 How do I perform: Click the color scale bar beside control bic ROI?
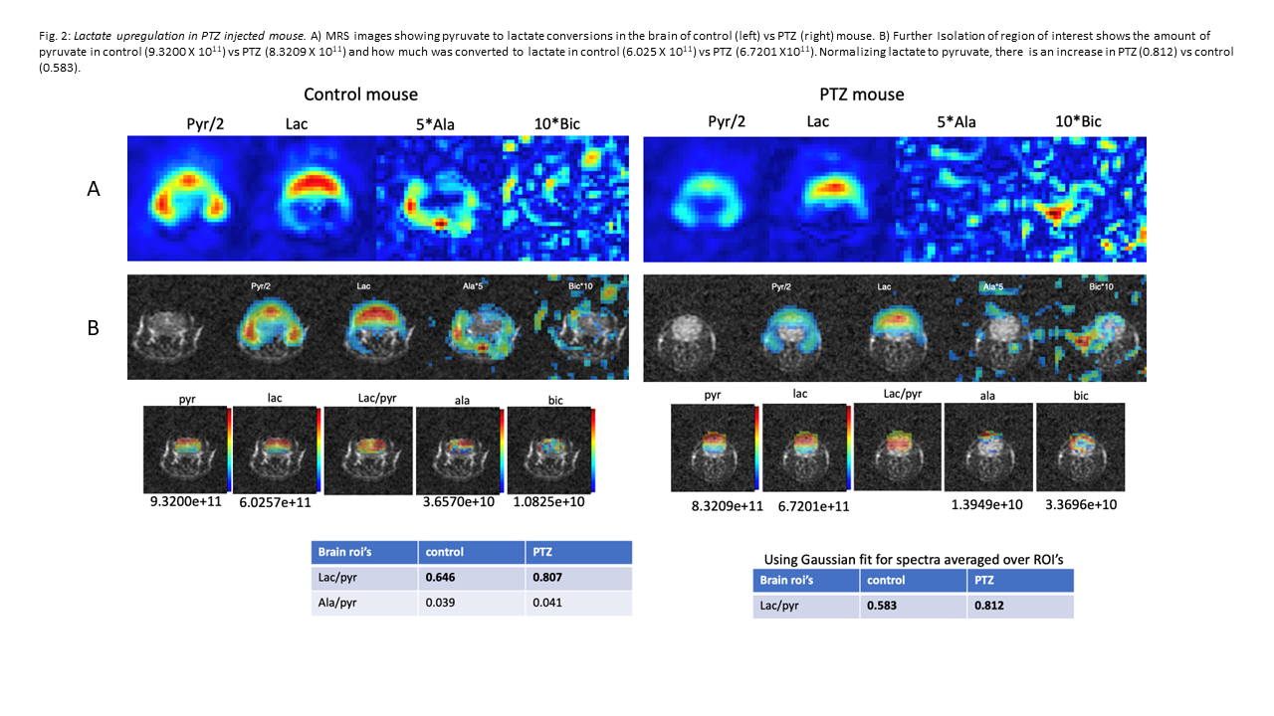click(x=593, y=450)
